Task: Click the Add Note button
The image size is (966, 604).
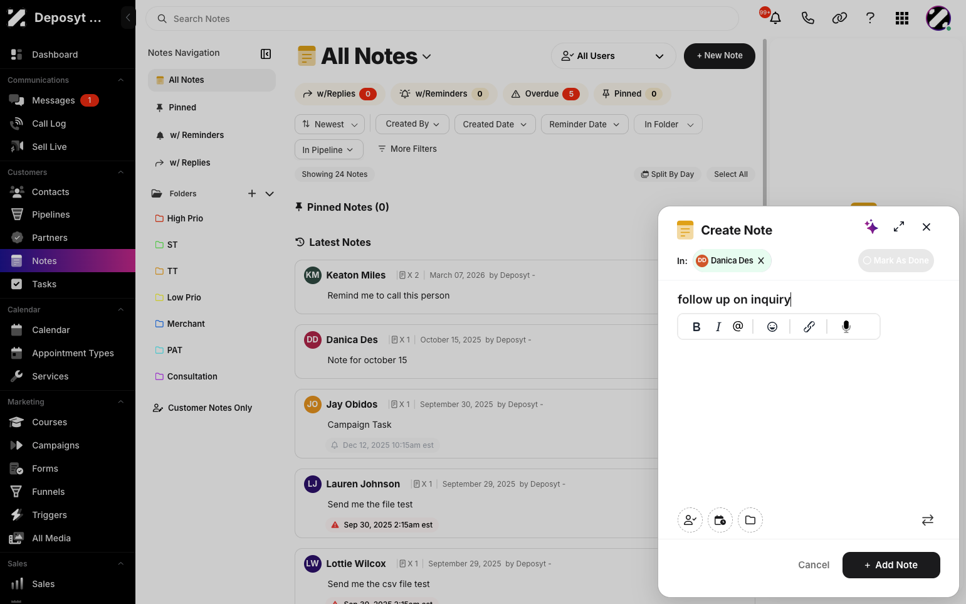Action: (891, 565)
